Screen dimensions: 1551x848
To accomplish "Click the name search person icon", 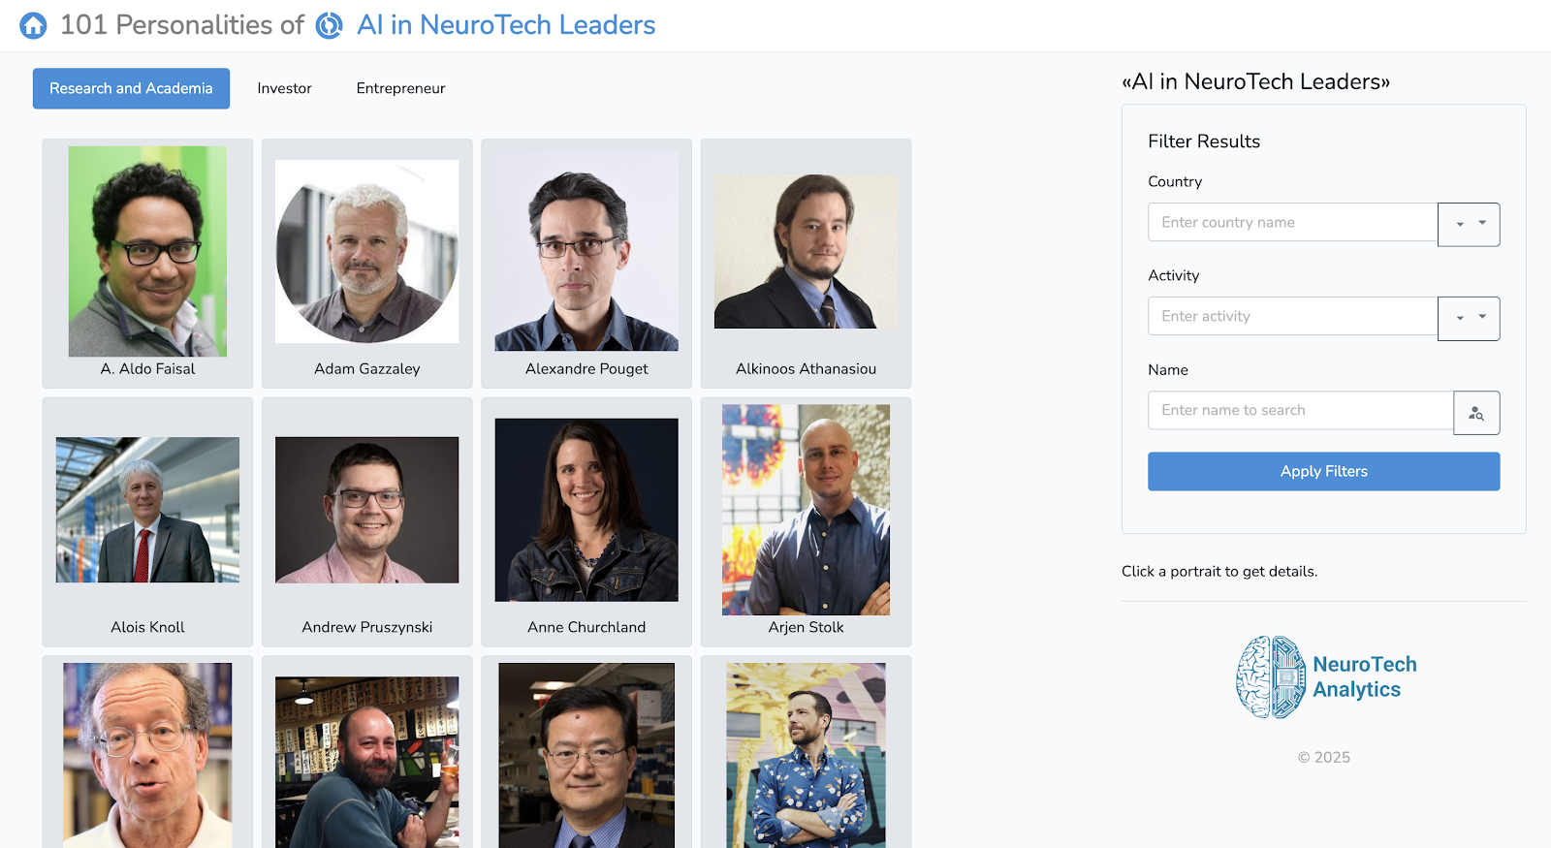I will (1476, 413).
